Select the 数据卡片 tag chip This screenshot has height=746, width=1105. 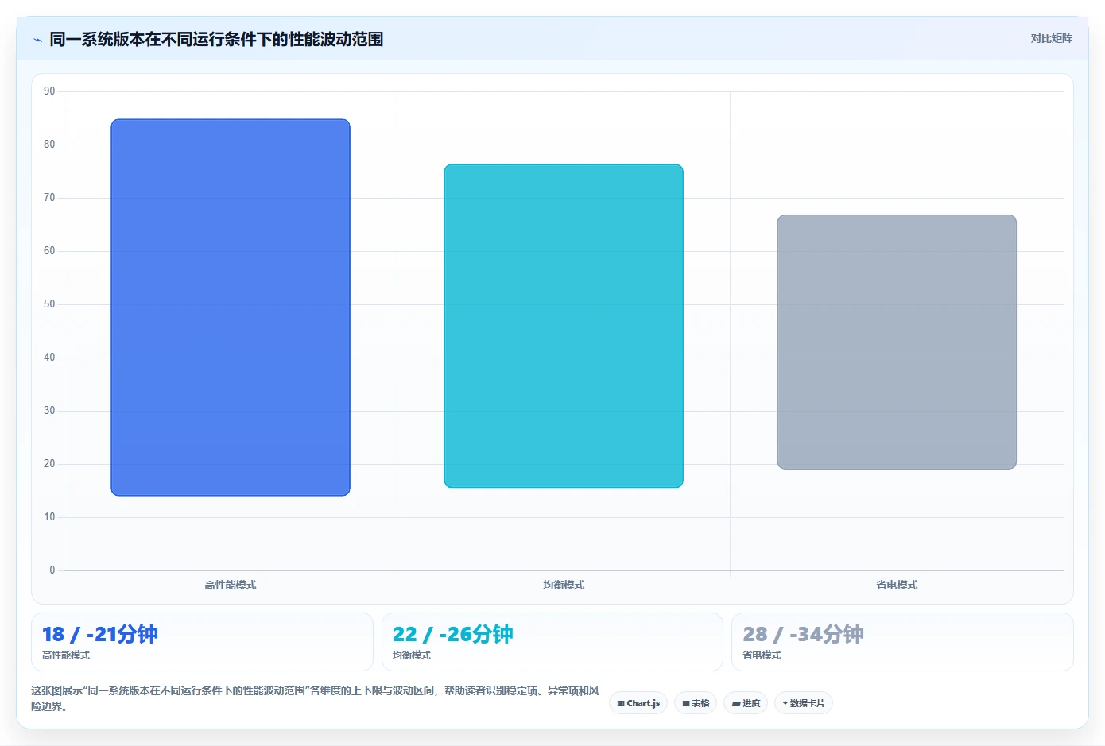[804, 703]
